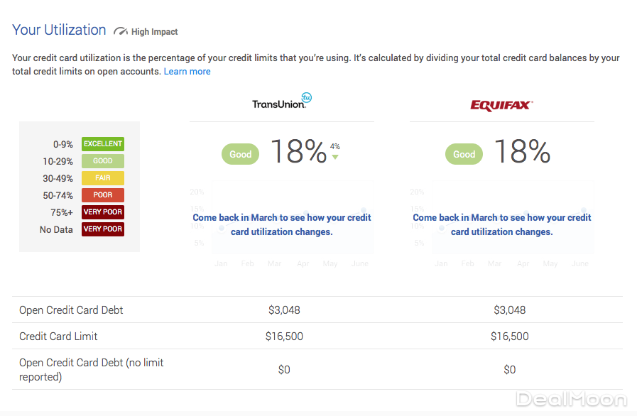Click the TransUnion Good rating badge
The image size is (637, 416).
240,154
